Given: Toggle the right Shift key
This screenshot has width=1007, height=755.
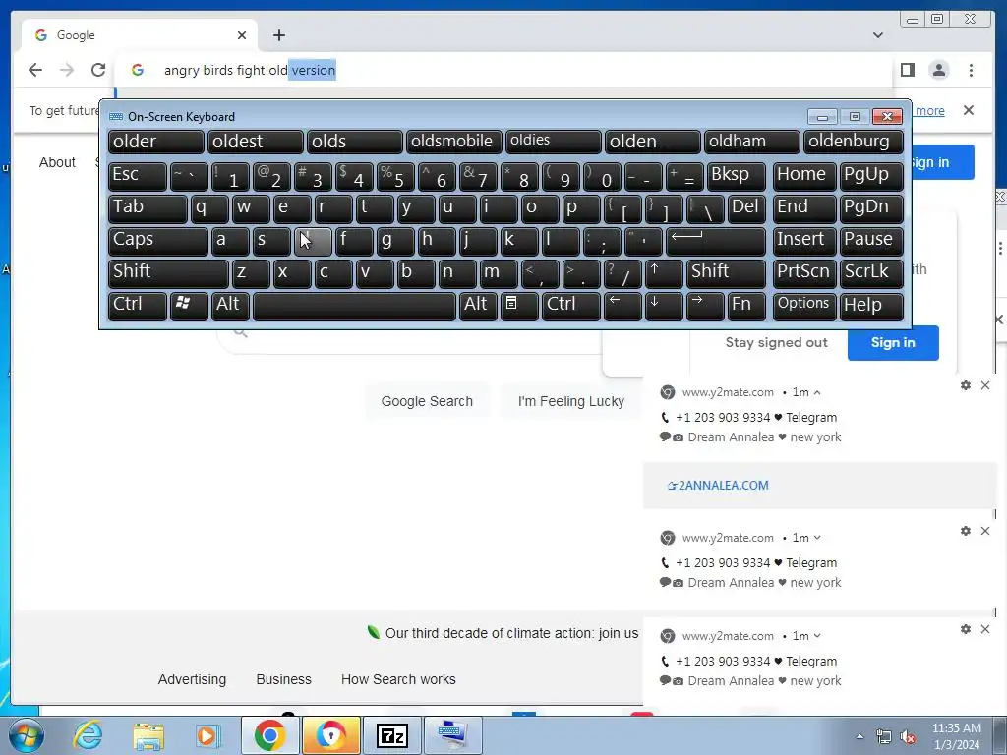Looking at the screenshot, I should (x=726, y=273).
